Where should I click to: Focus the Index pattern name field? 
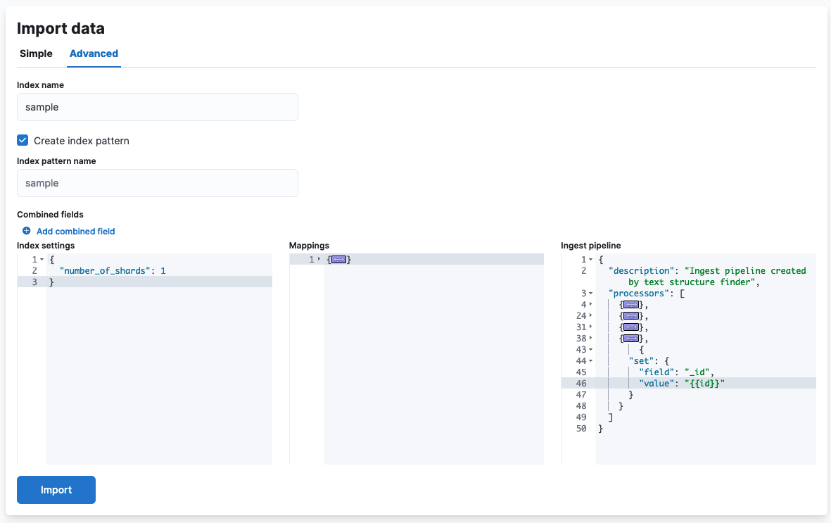click(x=158, y=183)
